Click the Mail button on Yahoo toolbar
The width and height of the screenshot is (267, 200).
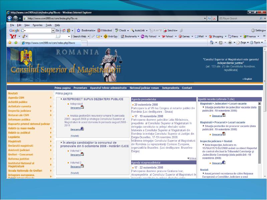point(199,36)
